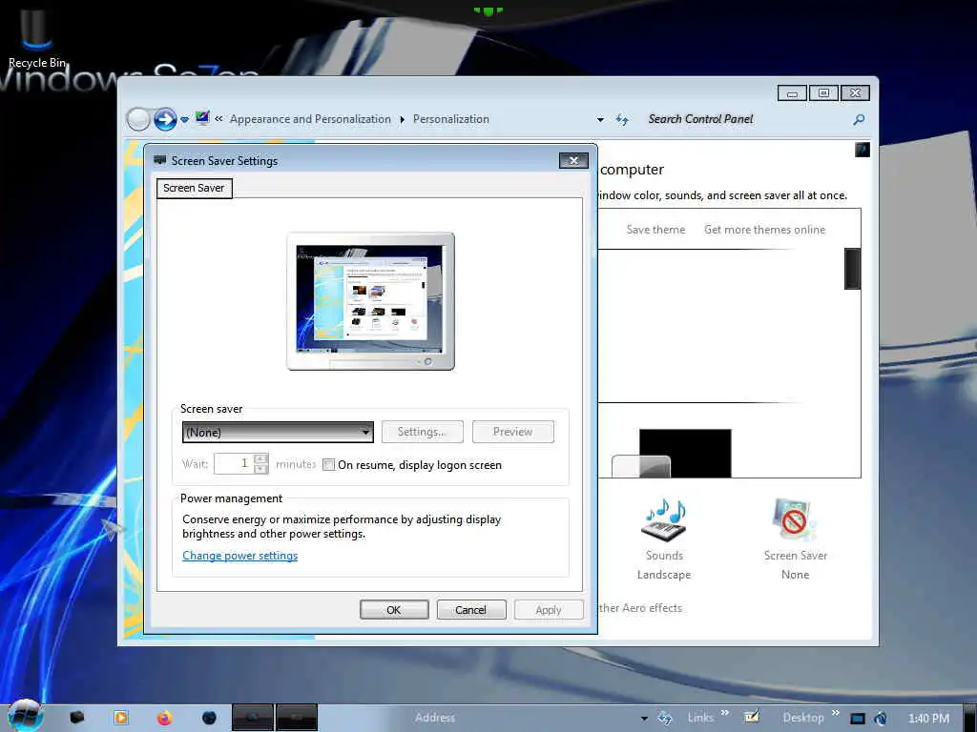This screenshot has width=977, height=732.
Task: Click the Desktop toolbar on taskbar
Action: coord(803,718)
